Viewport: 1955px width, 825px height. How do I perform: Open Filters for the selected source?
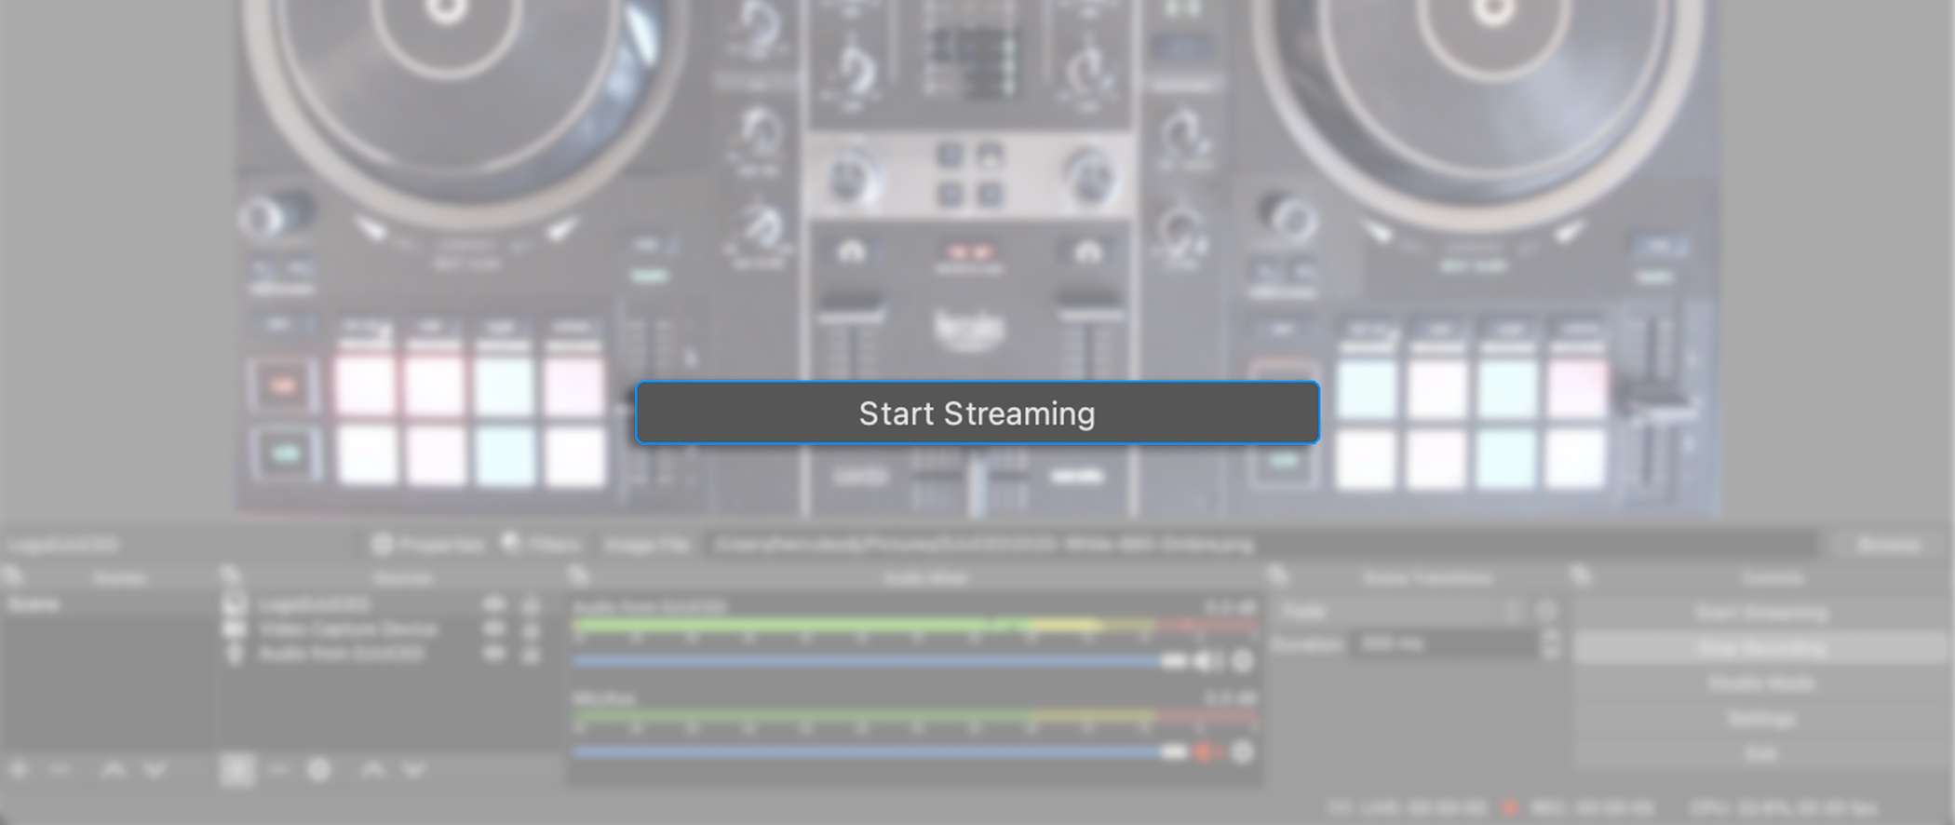(543, 544)
